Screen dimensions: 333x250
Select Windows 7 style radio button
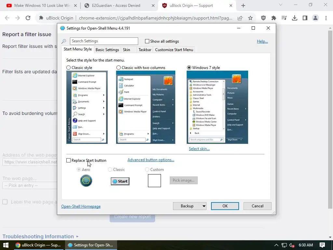click(x=189, y=68)
